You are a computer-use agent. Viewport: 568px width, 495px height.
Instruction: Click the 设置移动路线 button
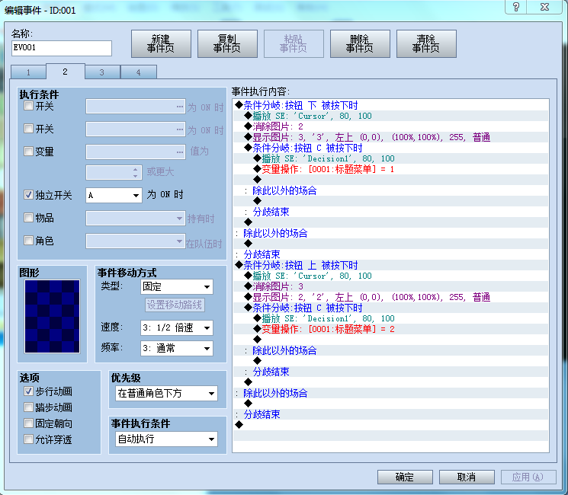[175, 305]
